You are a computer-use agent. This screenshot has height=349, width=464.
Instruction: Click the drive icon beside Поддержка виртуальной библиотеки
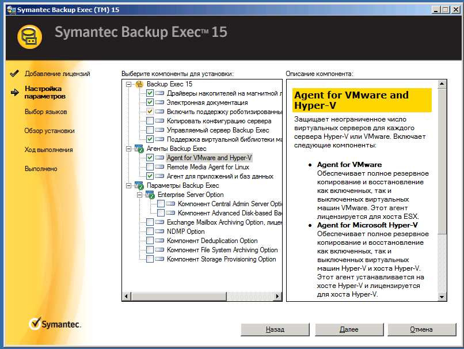click(x=159, y=139)
